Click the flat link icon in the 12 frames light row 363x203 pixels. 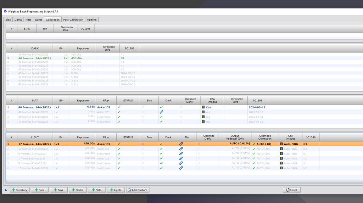pos(181,149)
